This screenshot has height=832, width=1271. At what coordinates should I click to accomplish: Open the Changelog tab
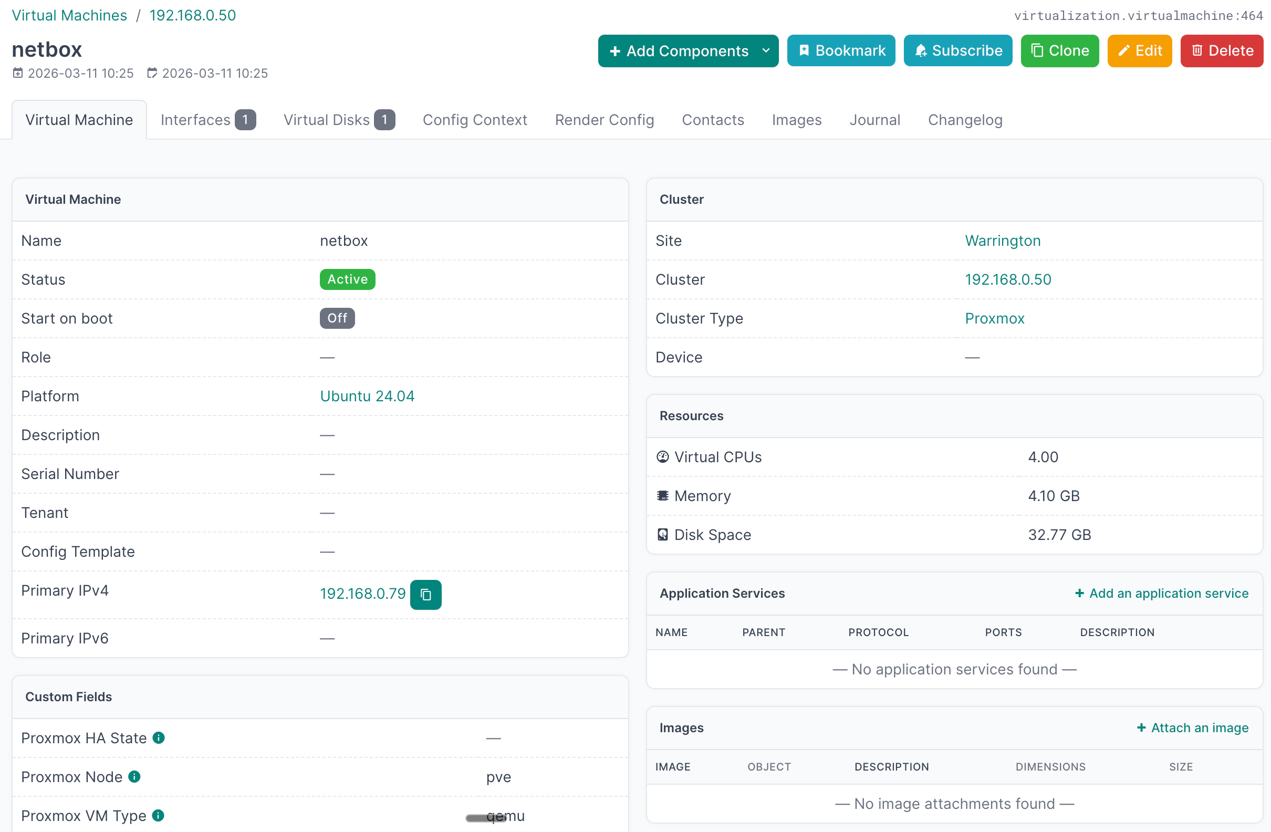coord(964,120)
